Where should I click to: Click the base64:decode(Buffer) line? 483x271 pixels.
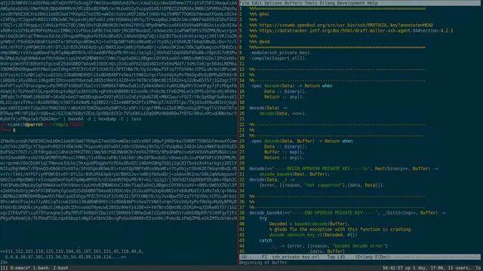tap(309, 224)
